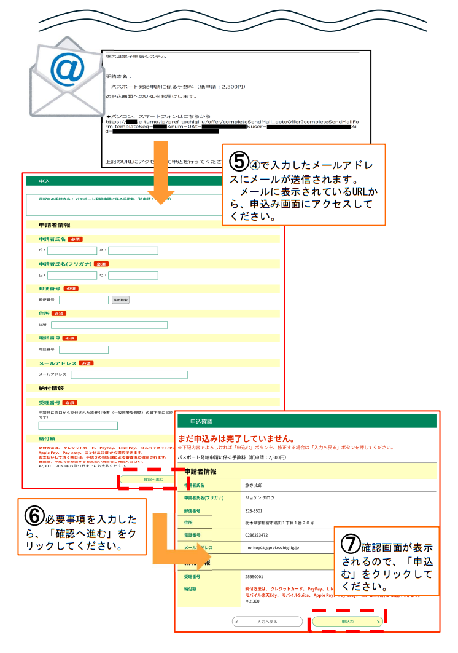
Task: Click the 受理番号 input field
Action: point(78,425)
